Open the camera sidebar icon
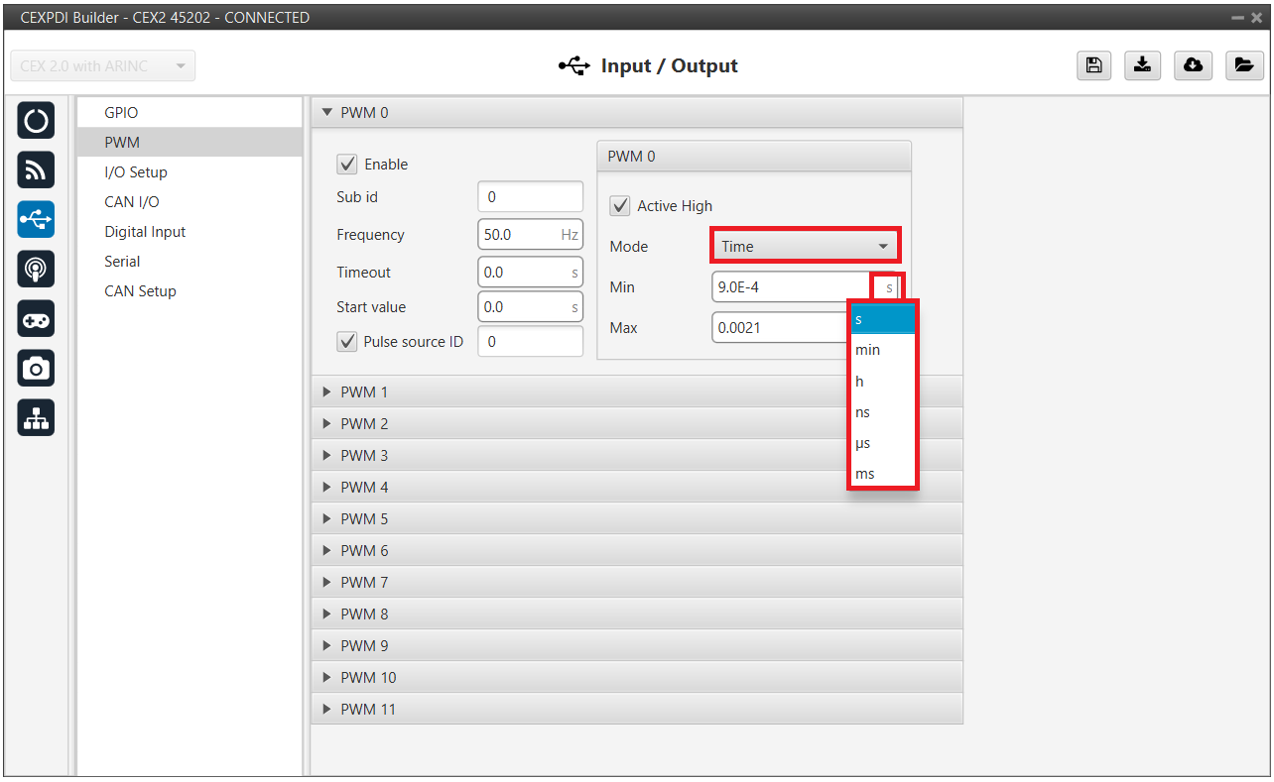This screenshot has width=1274, height=782. pos(36,369)
